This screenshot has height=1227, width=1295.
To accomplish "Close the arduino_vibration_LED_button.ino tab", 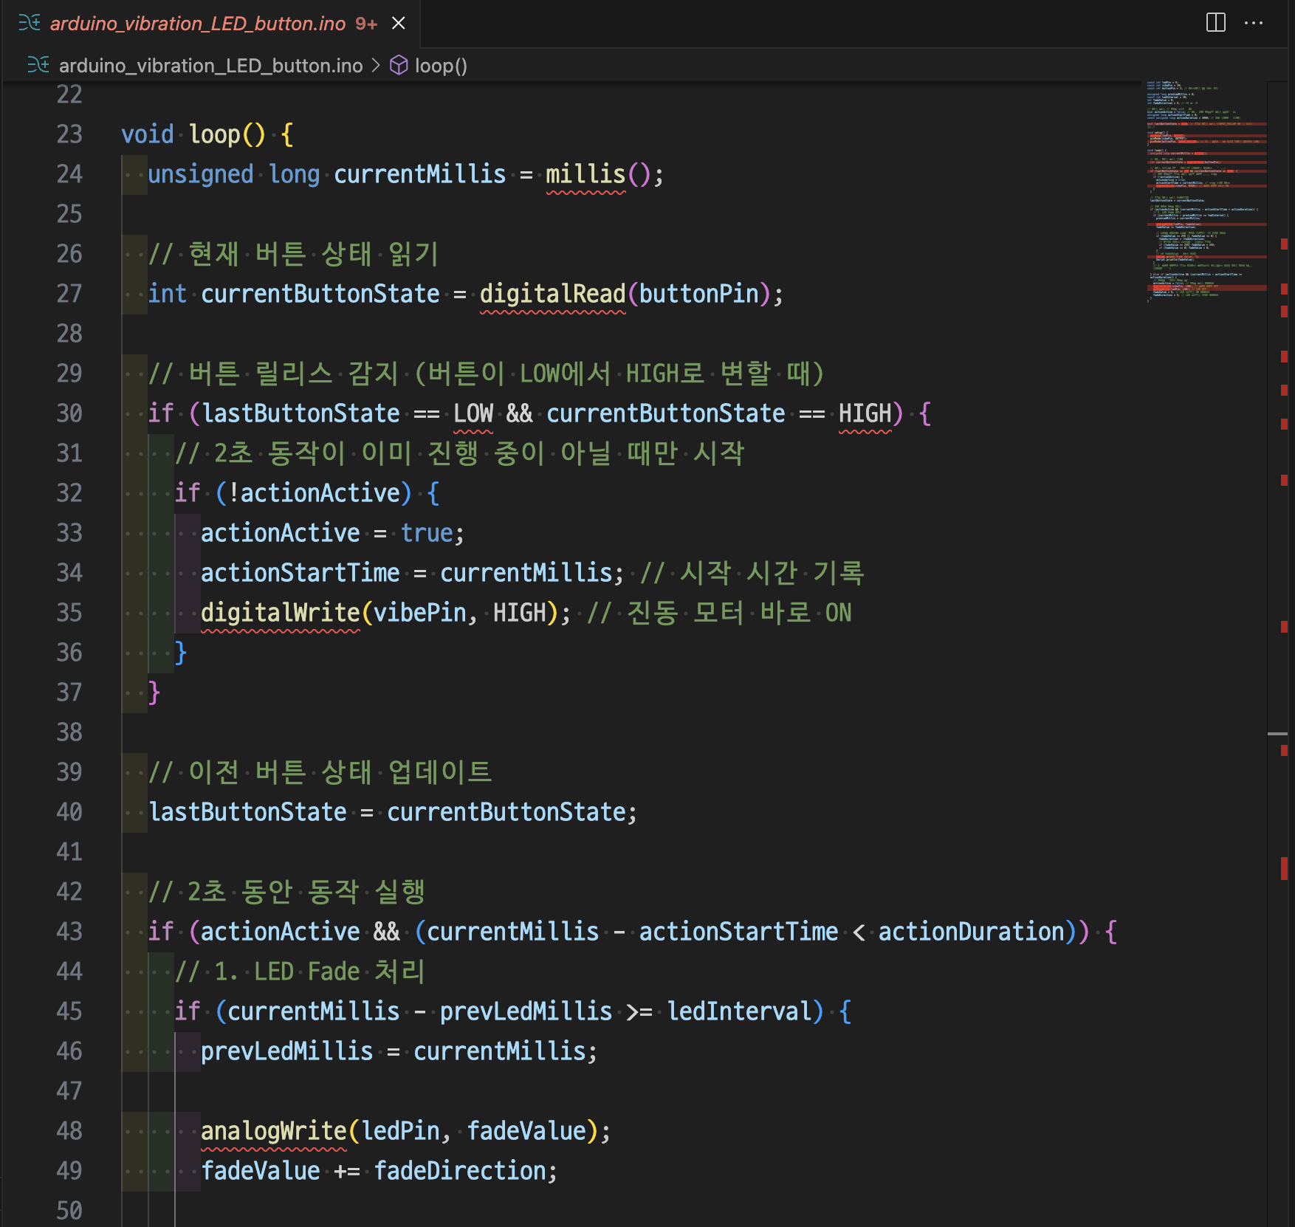I will pyautogui.click(x=399, y=24).
